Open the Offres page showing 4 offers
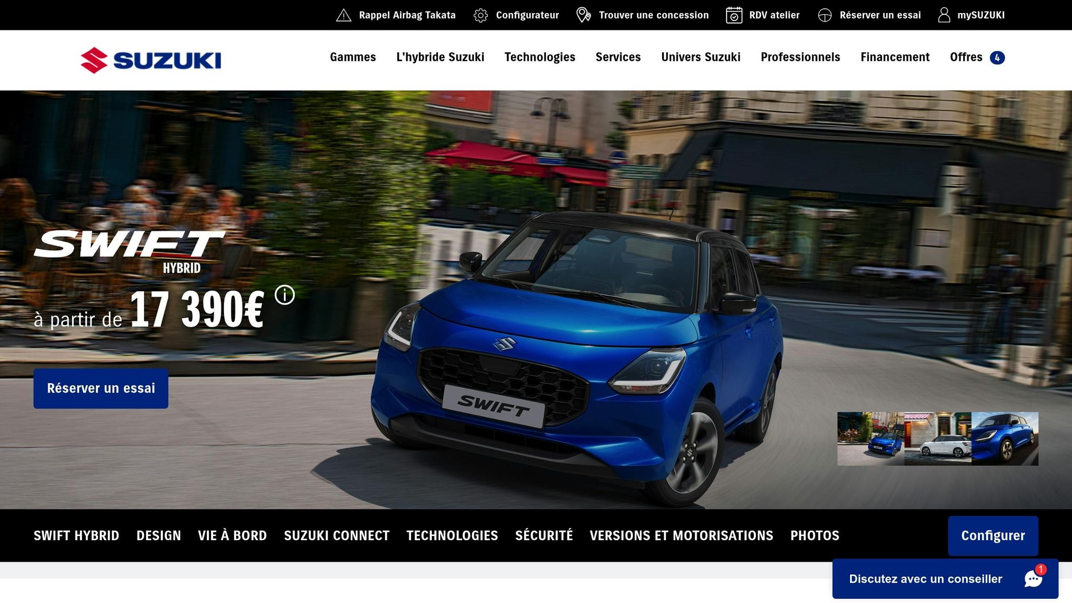The width and height of the screenshot is (1072, 603). click(x=966, y=57)
